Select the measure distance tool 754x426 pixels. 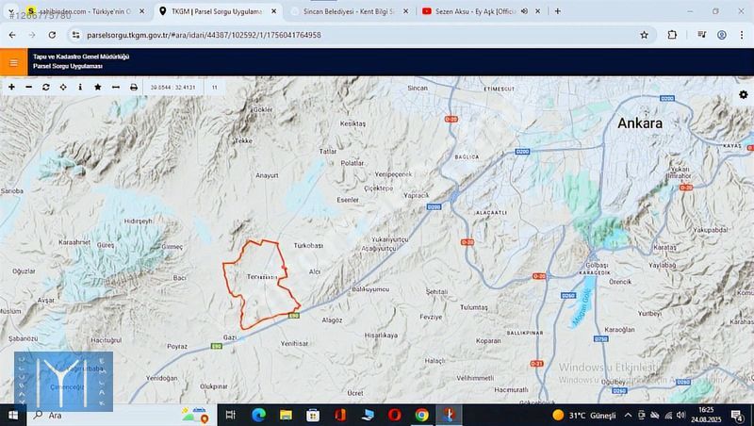point(115,87)
